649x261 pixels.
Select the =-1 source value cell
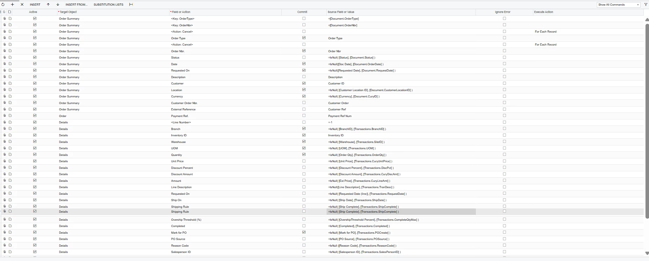[401, 122]
